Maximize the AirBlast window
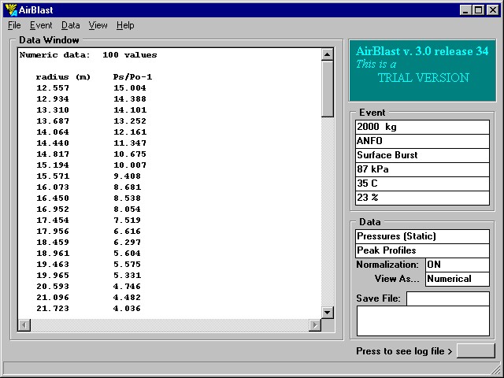The image size is (504, 378). coord(478,10)
